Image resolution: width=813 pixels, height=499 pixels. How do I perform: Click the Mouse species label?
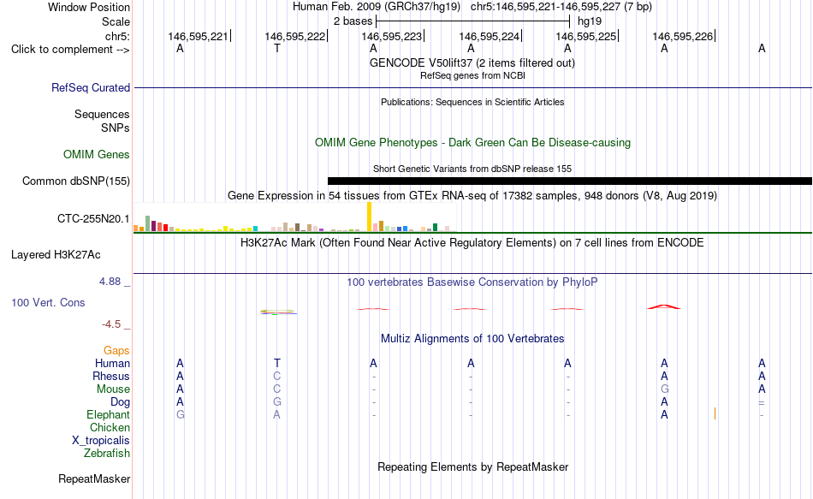[113, 389]
